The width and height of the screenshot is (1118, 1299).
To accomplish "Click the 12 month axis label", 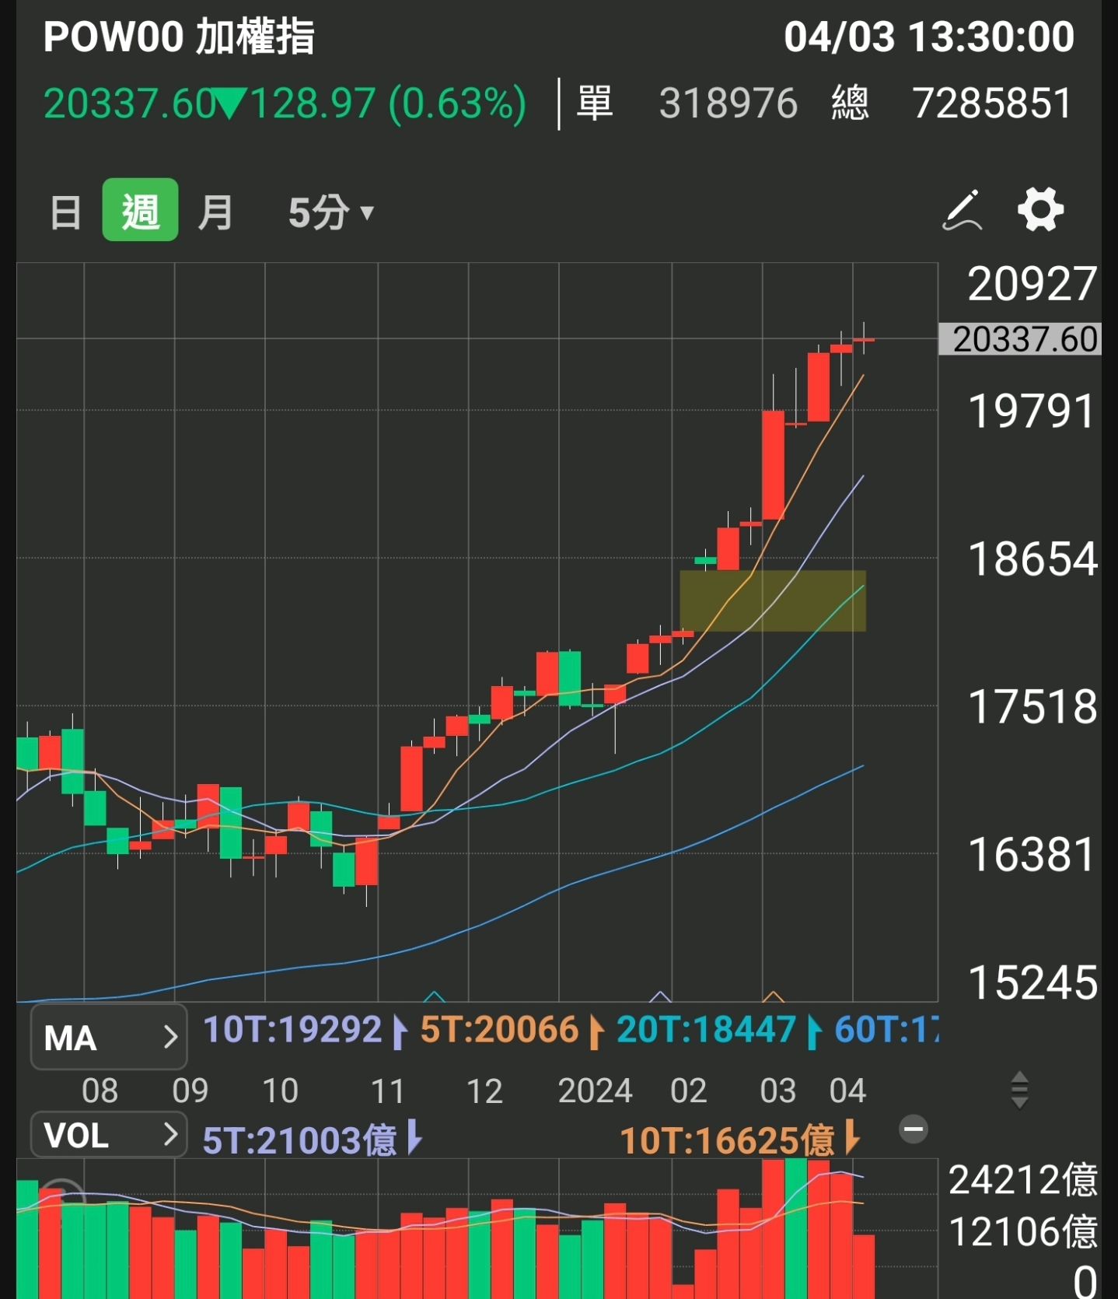I will pyautogui.click(x=484, y=1091).
